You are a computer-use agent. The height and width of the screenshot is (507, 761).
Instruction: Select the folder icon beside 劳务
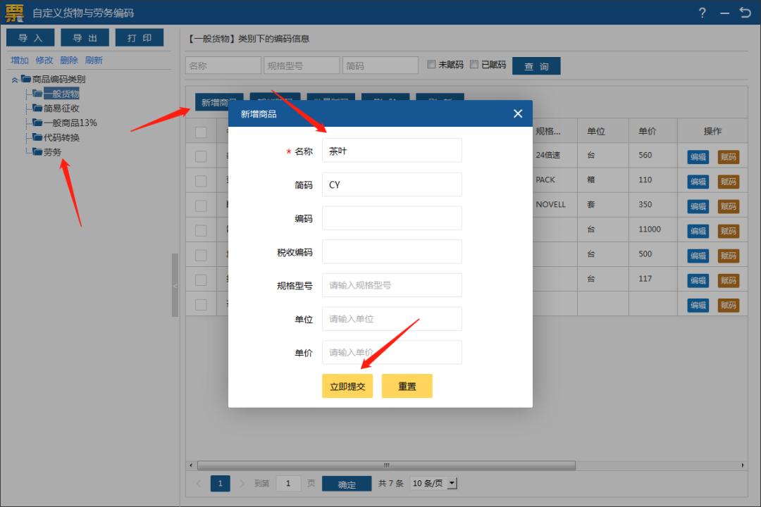[39, 151]
